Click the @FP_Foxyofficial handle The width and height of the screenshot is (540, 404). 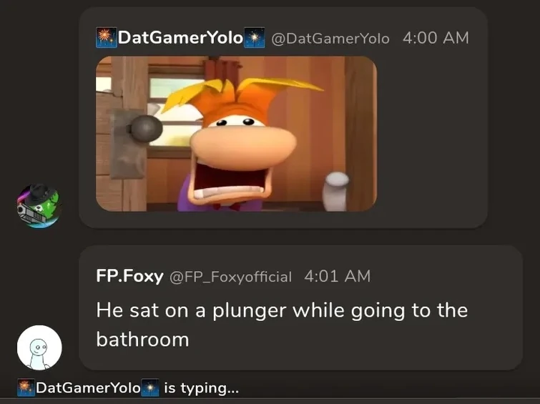pyautogui.click(x=230, y=277)
